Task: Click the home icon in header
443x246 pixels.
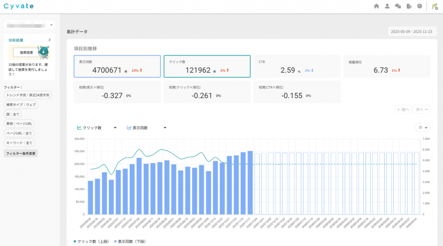Action: (x=376, y=6)
